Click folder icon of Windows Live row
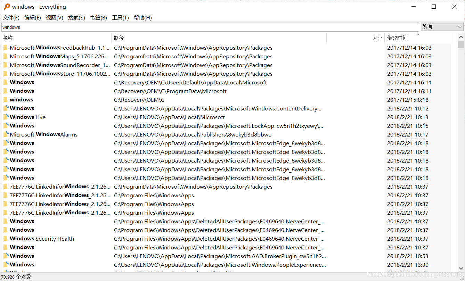This screenshot has width=465, height=281. pos(6,117)
